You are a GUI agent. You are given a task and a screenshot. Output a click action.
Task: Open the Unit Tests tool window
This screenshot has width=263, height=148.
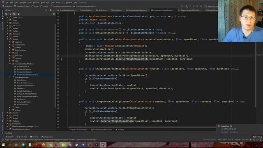click(22, 137)
